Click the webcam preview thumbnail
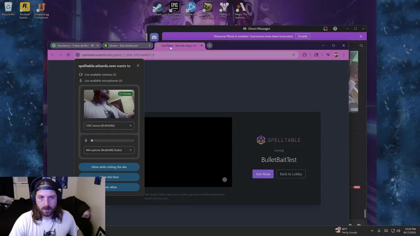 point(109,104)
